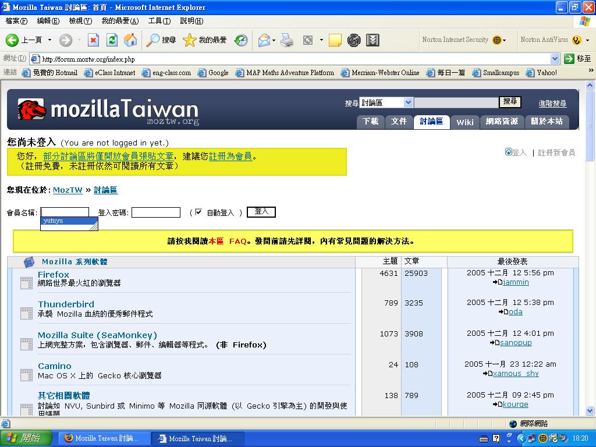Stop page loading with red X icon
This screenshot has width=596, height=447.
point(93,40)
